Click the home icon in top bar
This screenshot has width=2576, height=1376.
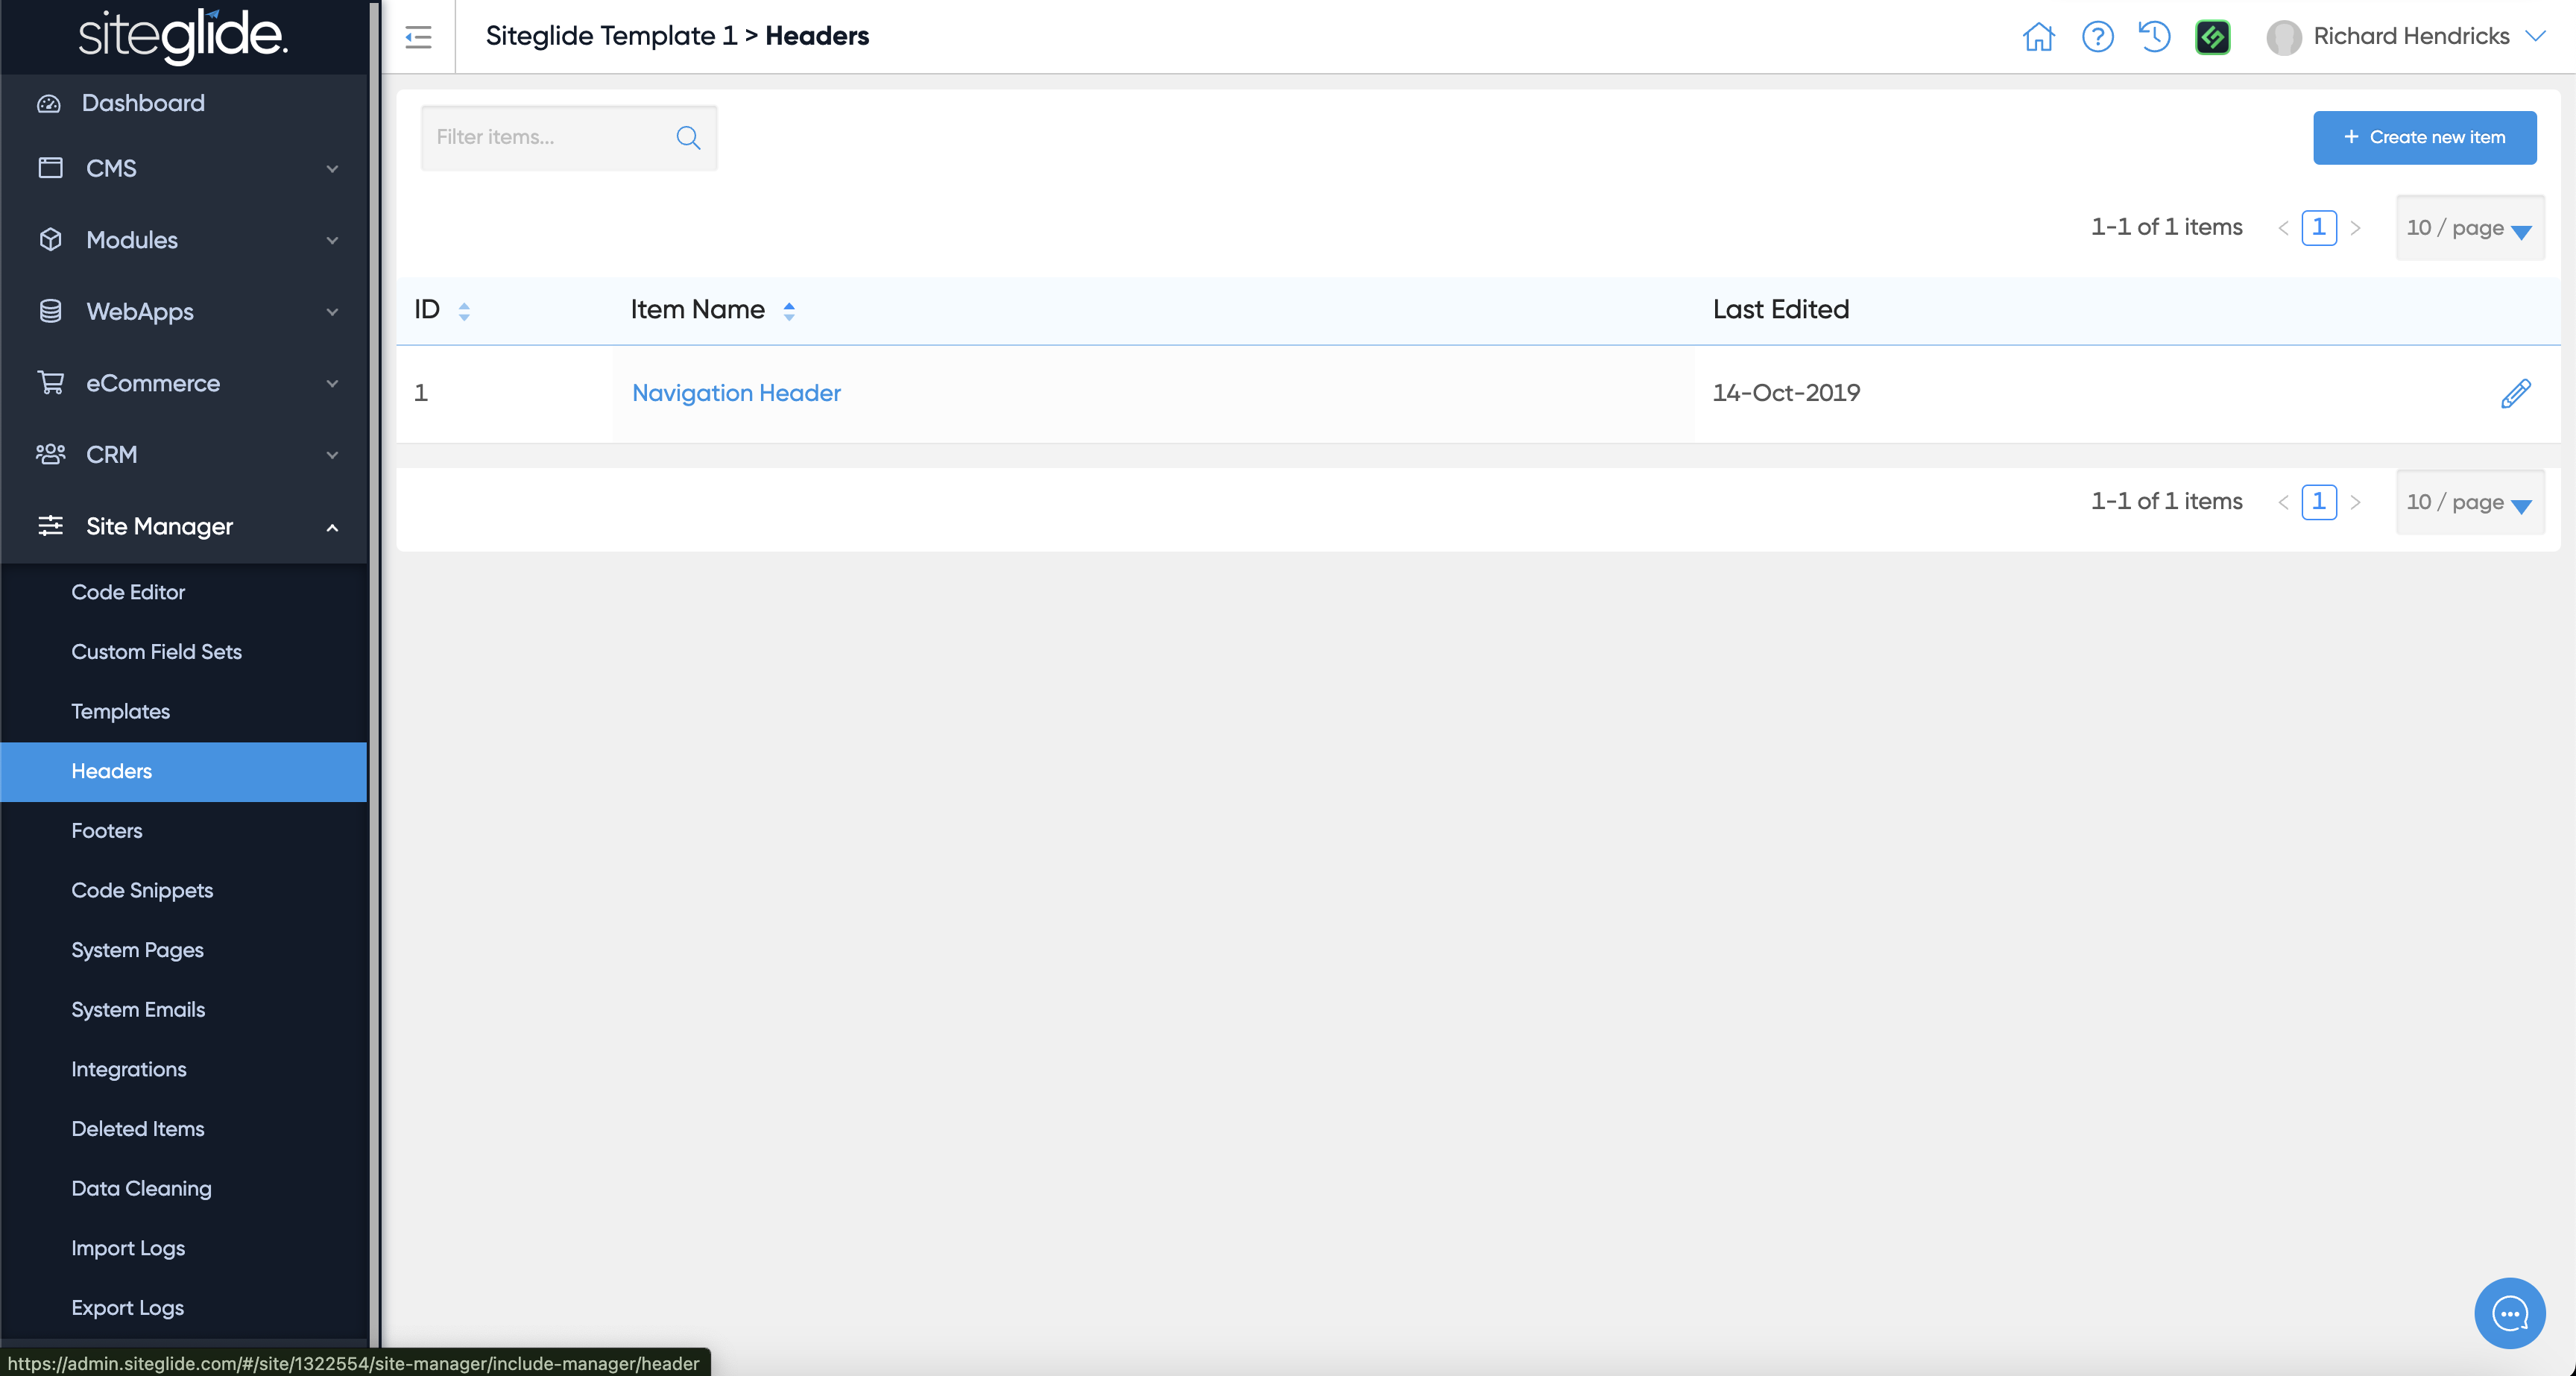(x=2038, y=37)
